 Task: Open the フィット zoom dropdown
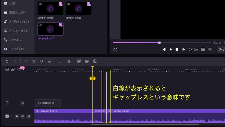(221, 49)
